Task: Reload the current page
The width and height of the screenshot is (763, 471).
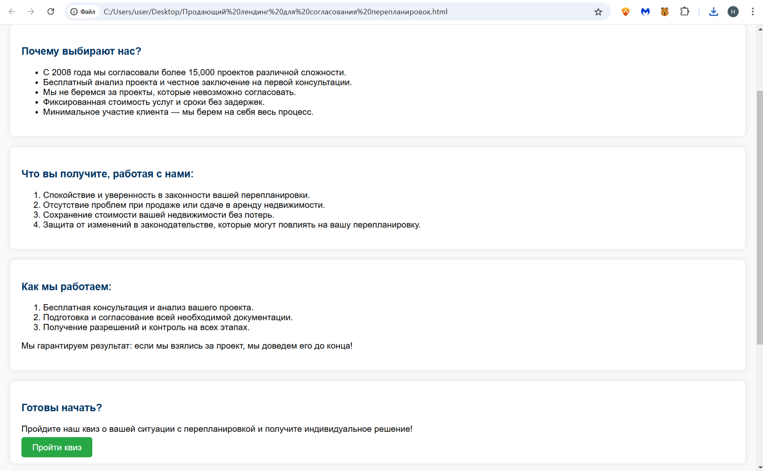Action: click(51, 12)
